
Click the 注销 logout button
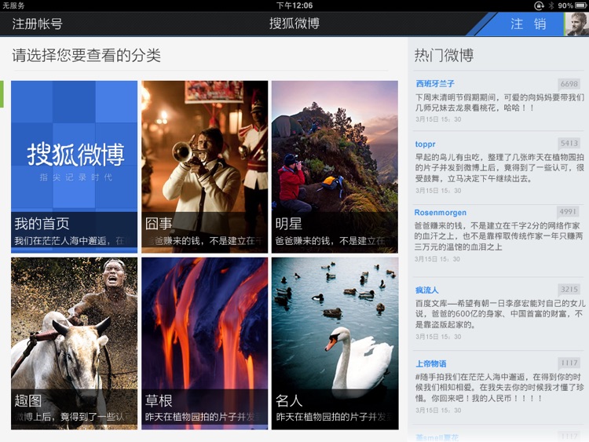528,24
